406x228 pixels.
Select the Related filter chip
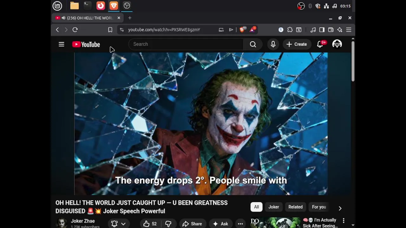[x=295, y=207]
